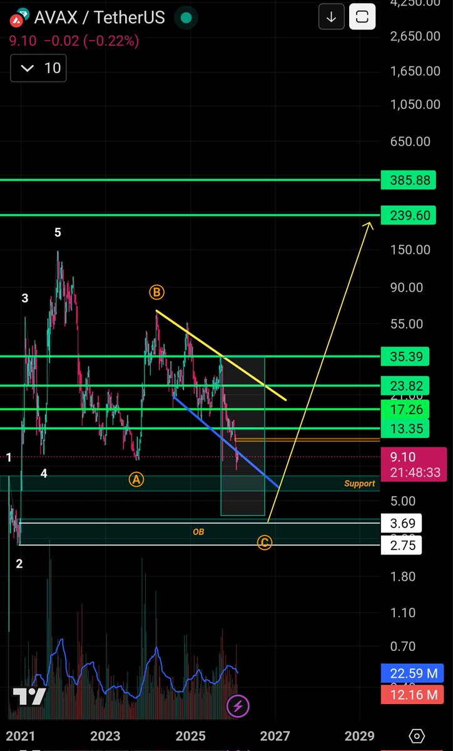
Task: Select the 13.35 price level label
Action: pos(405,429)
